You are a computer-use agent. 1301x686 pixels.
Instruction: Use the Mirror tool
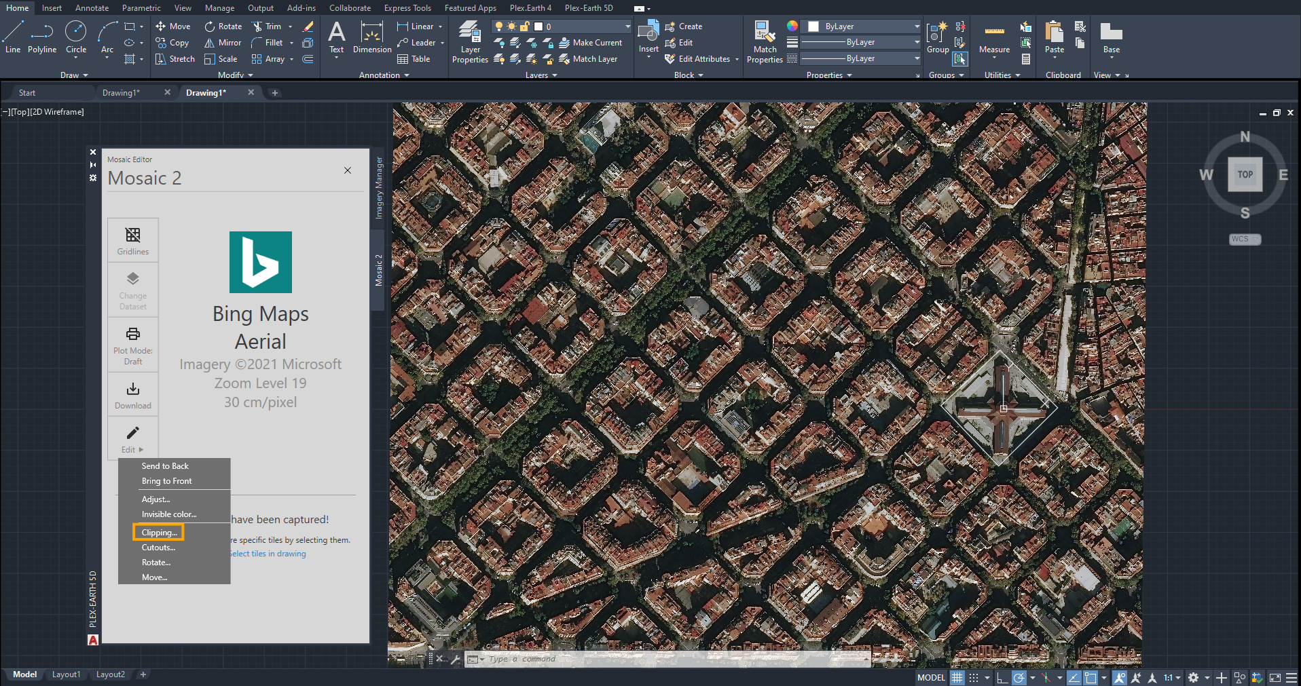point(223,43)
